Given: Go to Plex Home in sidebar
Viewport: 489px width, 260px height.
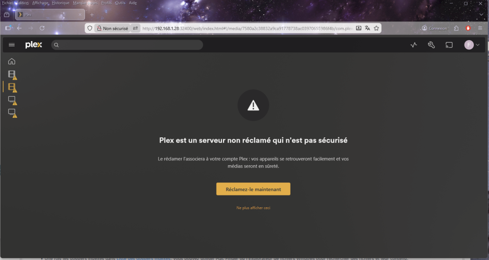Looking at the screenshot, I should (12, 62).
